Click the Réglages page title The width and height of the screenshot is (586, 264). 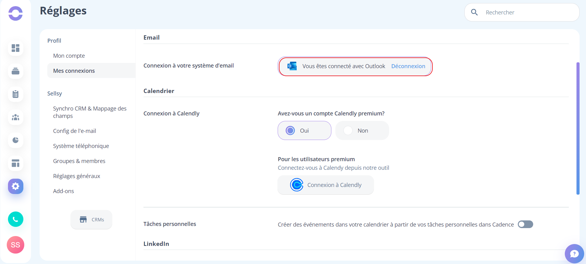click(63, 11)
